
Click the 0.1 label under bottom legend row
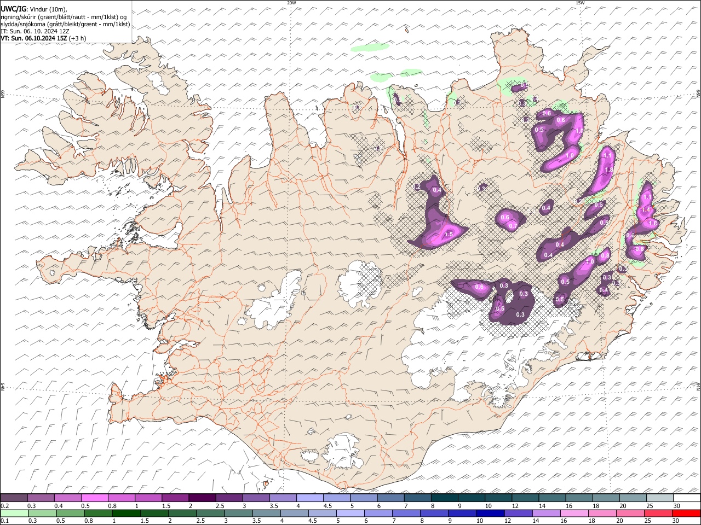[4, 521]
